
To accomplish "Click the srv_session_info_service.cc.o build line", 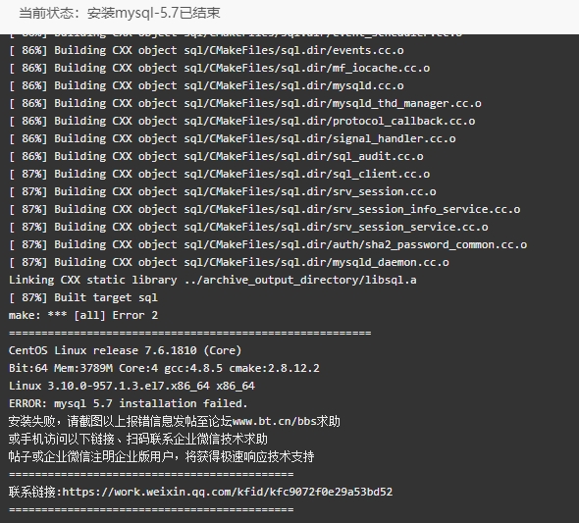I will point(264,209).
